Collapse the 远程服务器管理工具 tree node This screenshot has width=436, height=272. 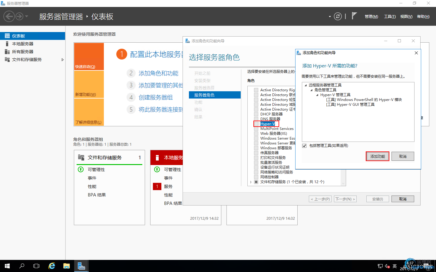(x=306, y=85)
